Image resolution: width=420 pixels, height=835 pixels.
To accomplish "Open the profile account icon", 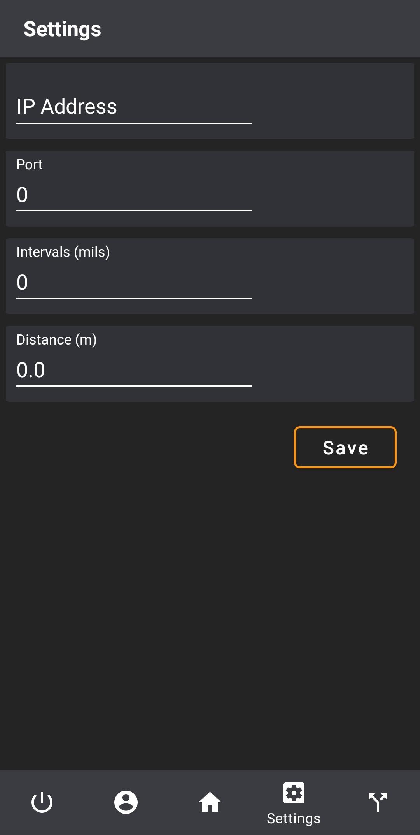I will pyautogui.click(x=126, y=802).
